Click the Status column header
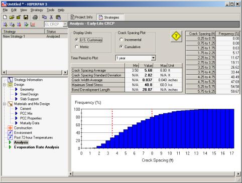Image resolution: width=242 pixels, height=183 pixels. point(56,32)
